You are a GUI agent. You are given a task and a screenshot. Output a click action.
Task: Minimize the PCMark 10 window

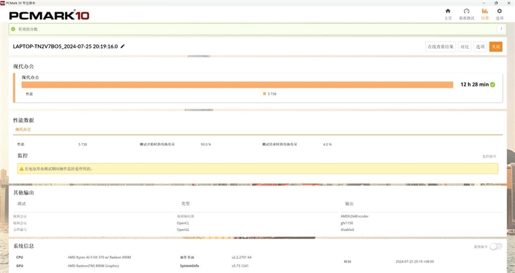point(483,3)
